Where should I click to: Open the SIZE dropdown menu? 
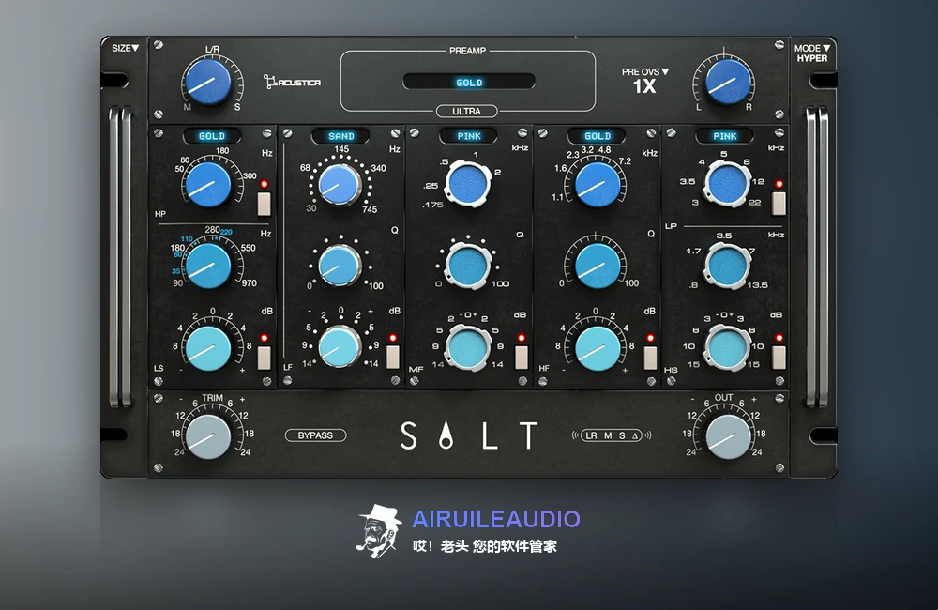(x=125, y=48)
